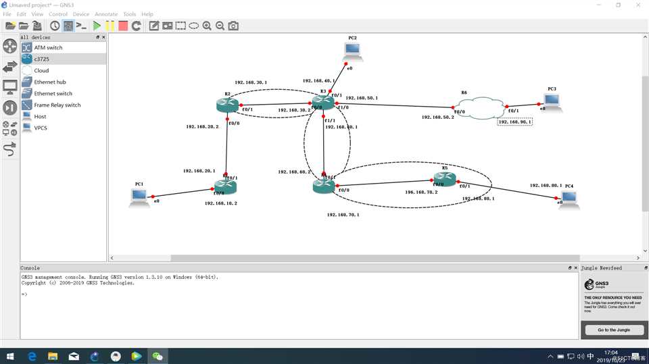Reload all devices icon
The height and width of the screenshot is (364, 649).
click(x=136, y=26)
